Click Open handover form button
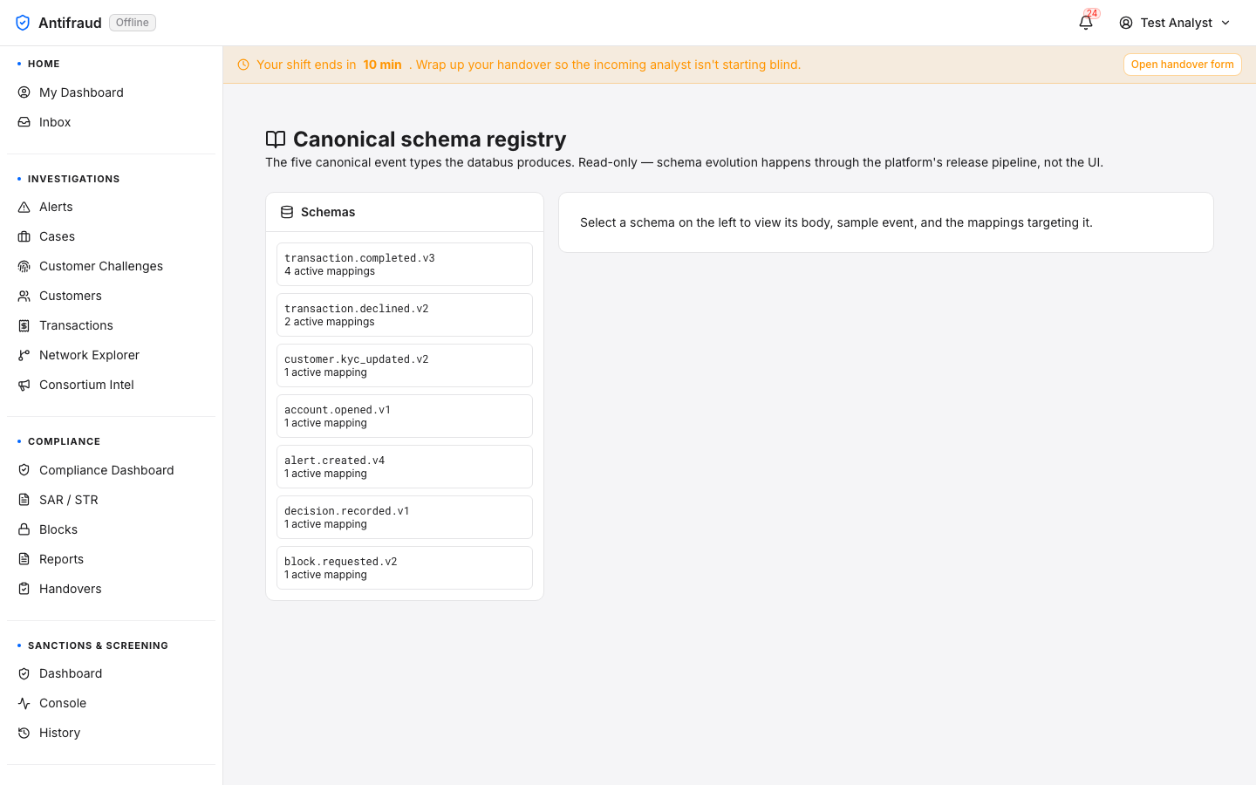This screenshot has height=785, width=1256. click(1182, 65)
